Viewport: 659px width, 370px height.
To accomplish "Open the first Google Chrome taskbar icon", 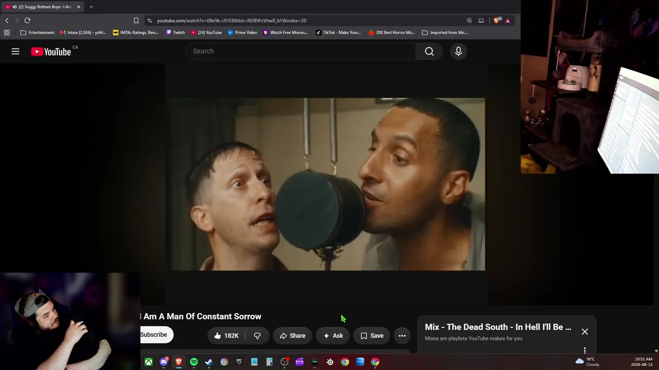I will [x=345, y=362].
